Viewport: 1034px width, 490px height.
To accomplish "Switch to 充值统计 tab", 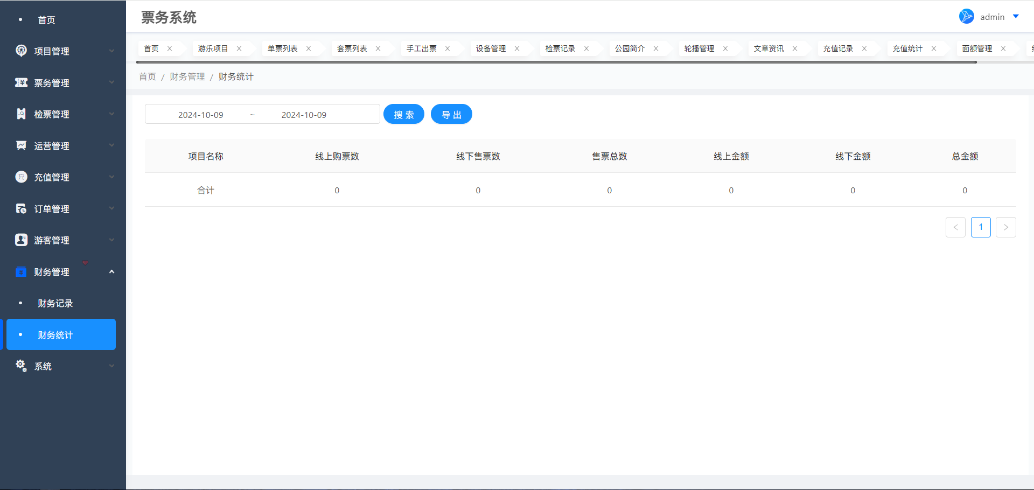I will pos(908,48).
